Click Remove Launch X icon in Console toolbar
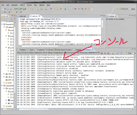 click(x=105, y=53)
